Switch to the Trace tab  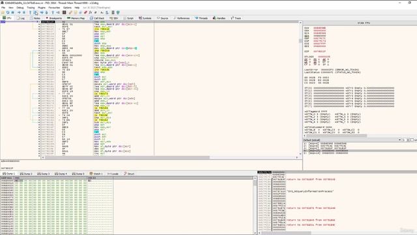point(236,18)
